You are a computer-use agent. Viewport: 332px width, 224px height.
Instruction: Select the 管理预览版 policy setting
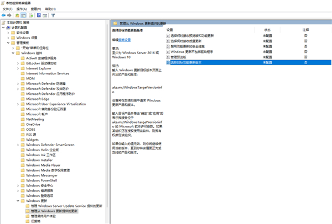[x=180, y=57]
